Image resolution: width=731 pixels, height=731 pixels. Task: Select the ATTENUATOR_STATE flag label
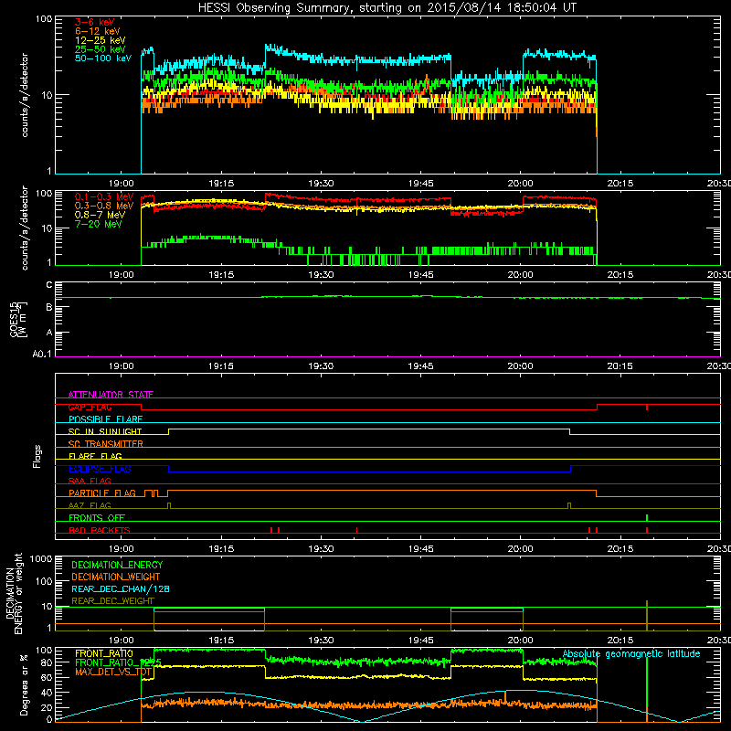[111, 395]
